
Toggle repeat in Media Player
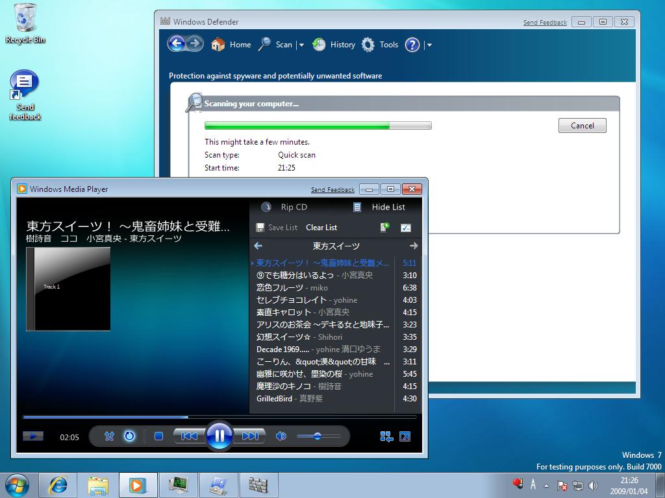tap(129, 436)
